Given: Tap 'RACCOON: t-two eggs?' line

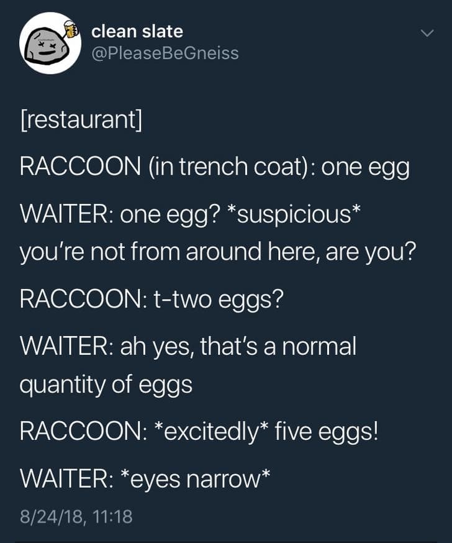Looking at the screenshot, I should pyautogui.click(x=151, y=298).
